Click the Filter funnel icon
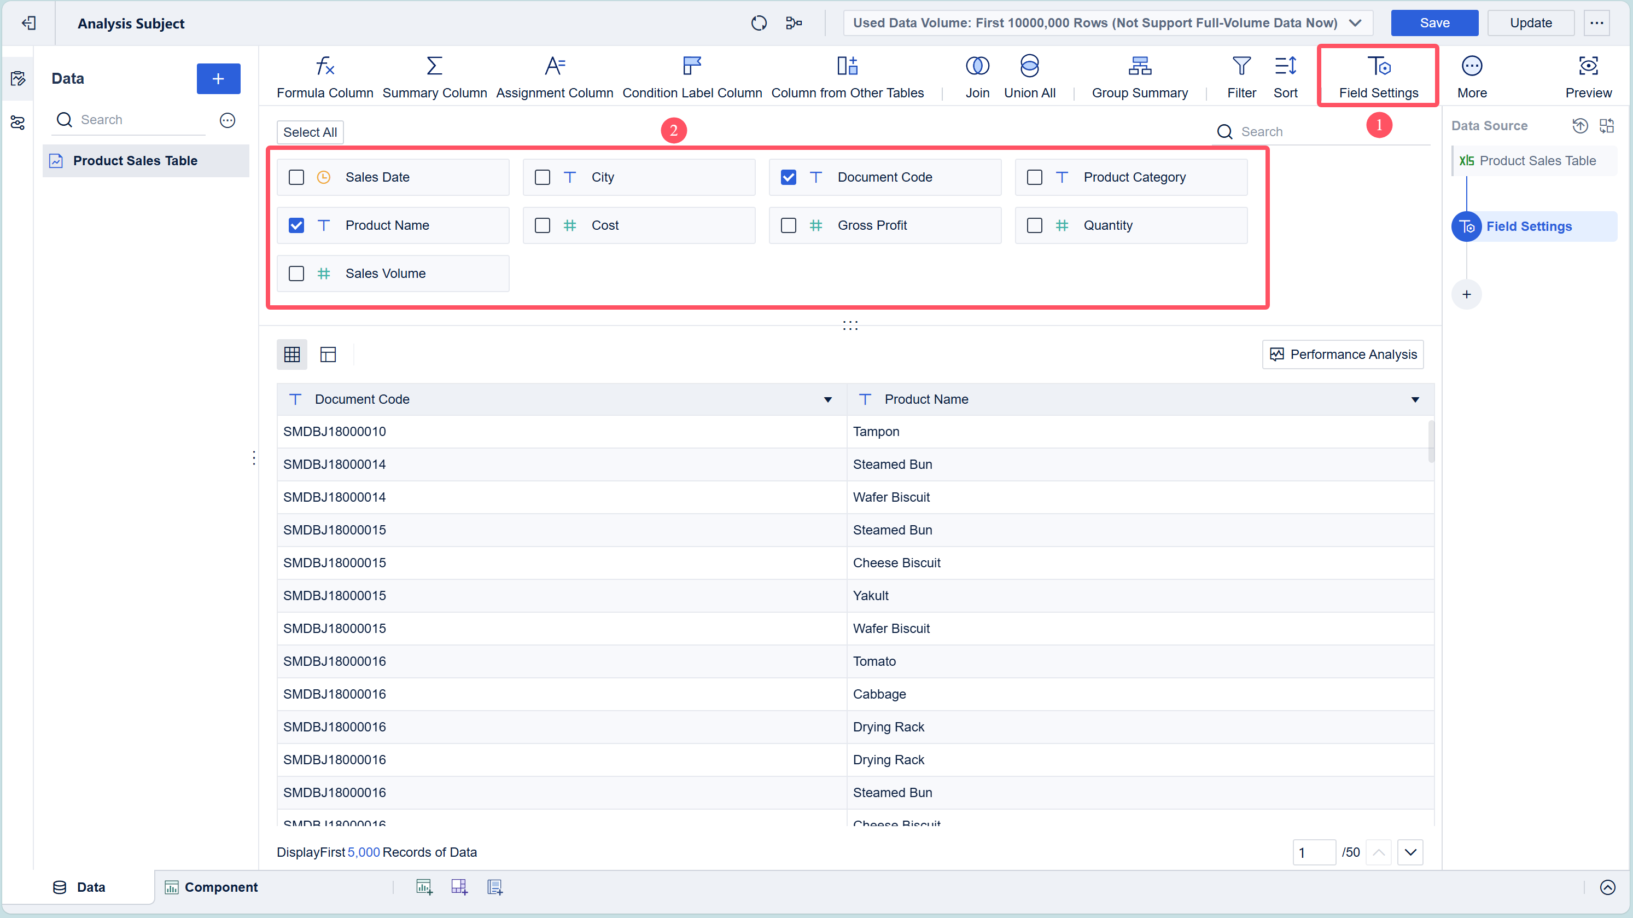 tap(1240, 66)
